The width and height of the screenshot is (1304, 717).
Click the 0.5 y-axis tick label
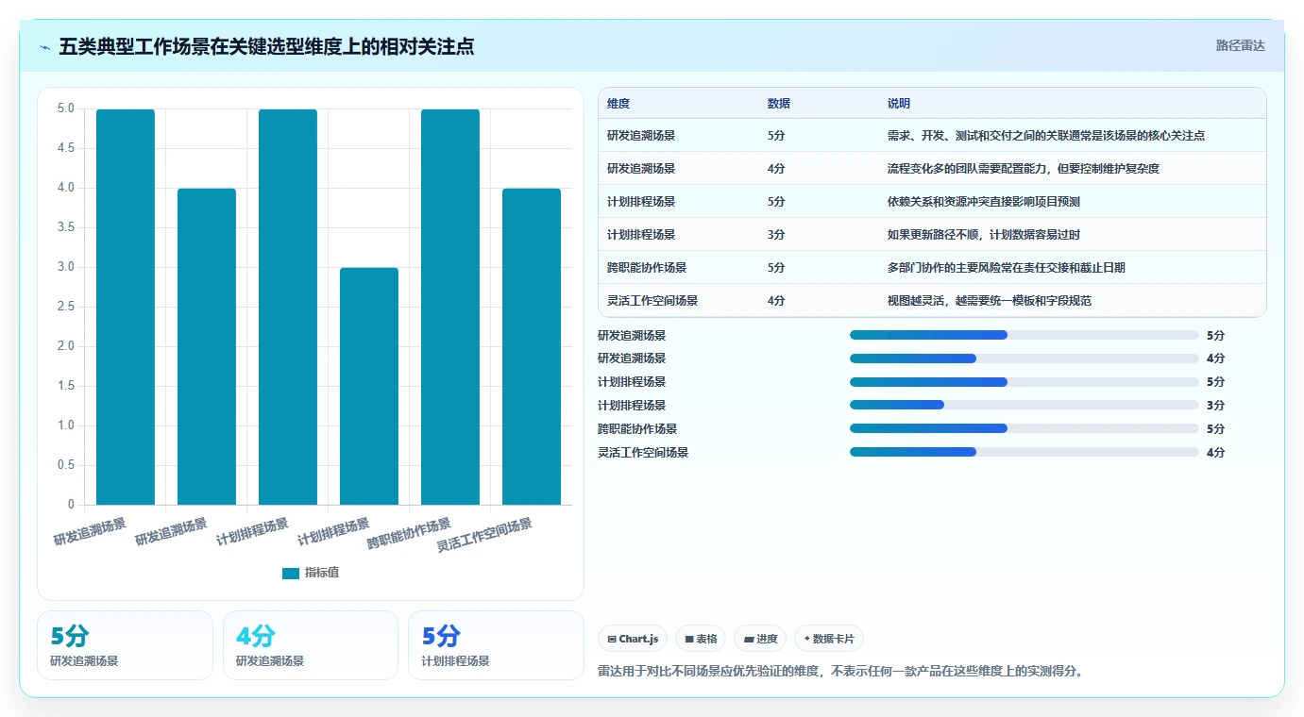65,465
